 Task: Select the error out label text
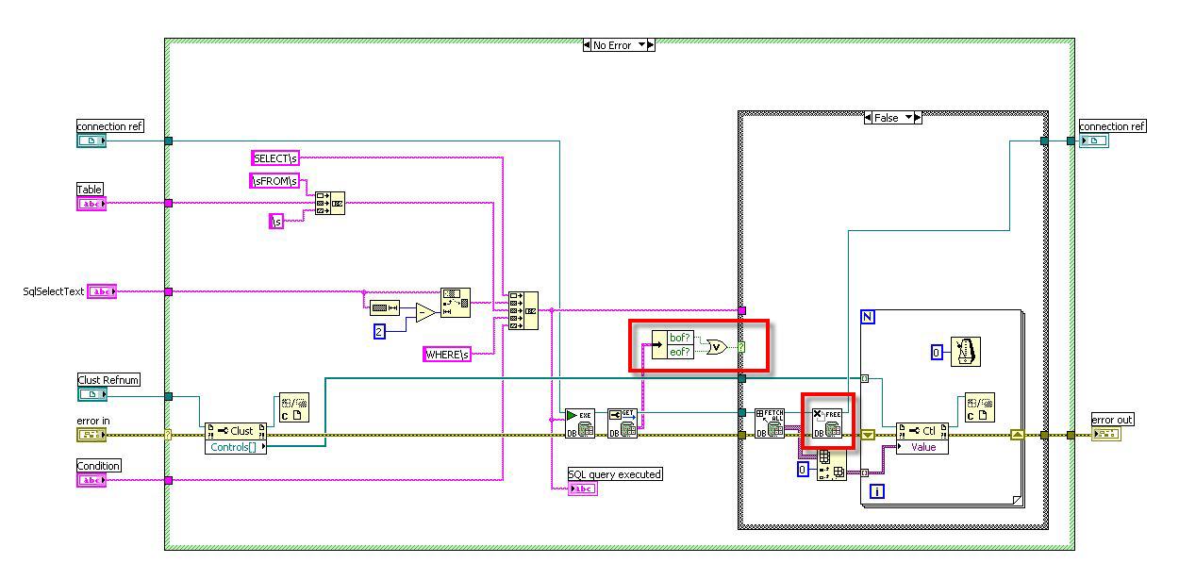pos(1113,420)
